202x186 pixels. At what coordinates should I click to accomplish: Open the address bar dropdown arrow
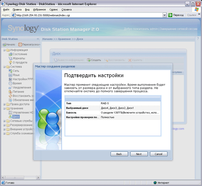pyautogui.click(x=165, y=15)
